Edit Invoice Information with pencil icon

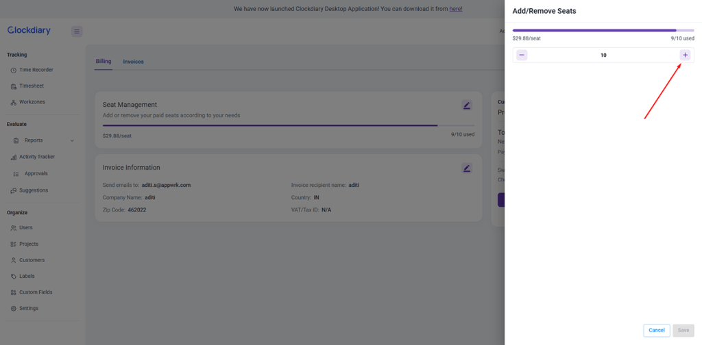coord(466,168)
